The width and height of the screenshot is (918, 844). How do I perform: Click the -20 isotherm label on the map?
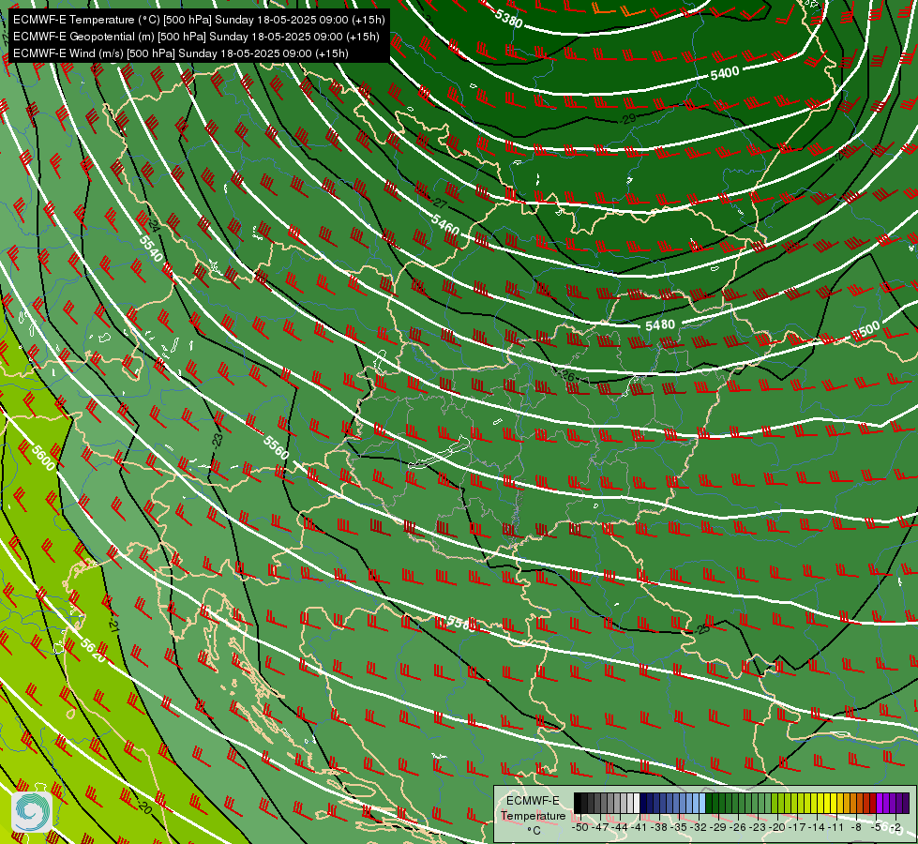click(144, 808)
